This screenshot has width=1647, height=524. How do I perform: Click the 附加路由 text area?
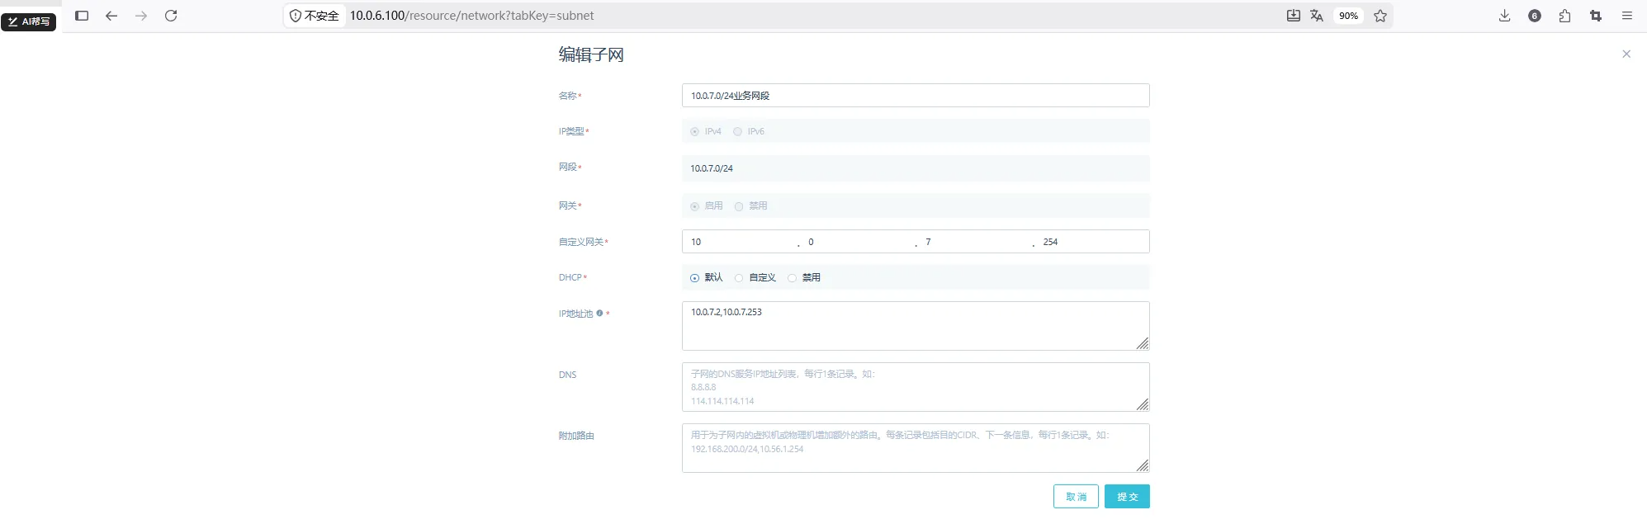point(916,448)
